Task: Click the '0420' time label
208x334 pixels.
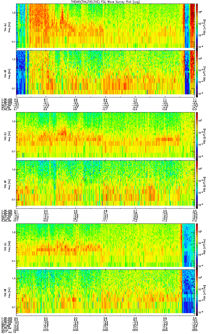Action: click(x=46, y=330)
